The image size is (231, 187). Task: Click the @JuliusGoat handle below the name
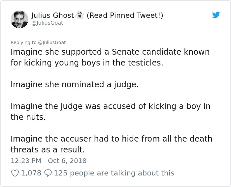(x=47, y=23)
